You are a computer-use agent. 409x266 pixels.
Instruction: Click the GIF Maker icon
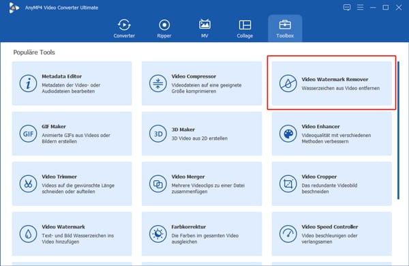coord(28,134)
